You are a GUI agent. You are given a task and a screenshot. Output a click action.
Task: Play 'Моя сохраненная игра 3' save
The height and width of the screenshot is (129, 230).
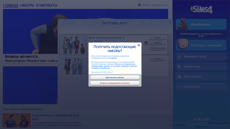(158, 38)
